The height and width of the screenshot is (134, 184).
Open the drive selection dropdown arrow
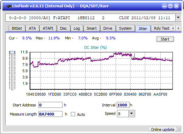coord(178,18)
